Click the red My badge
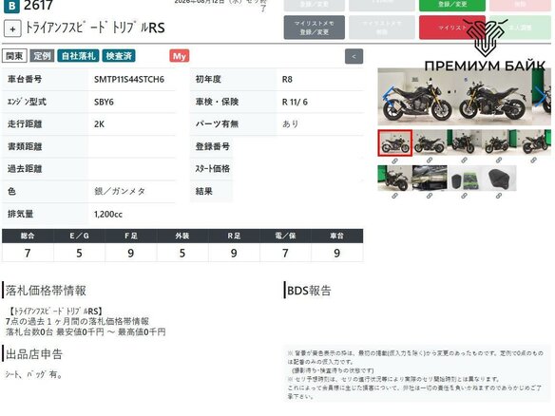555x416 pixels. [x=179, y=56]
